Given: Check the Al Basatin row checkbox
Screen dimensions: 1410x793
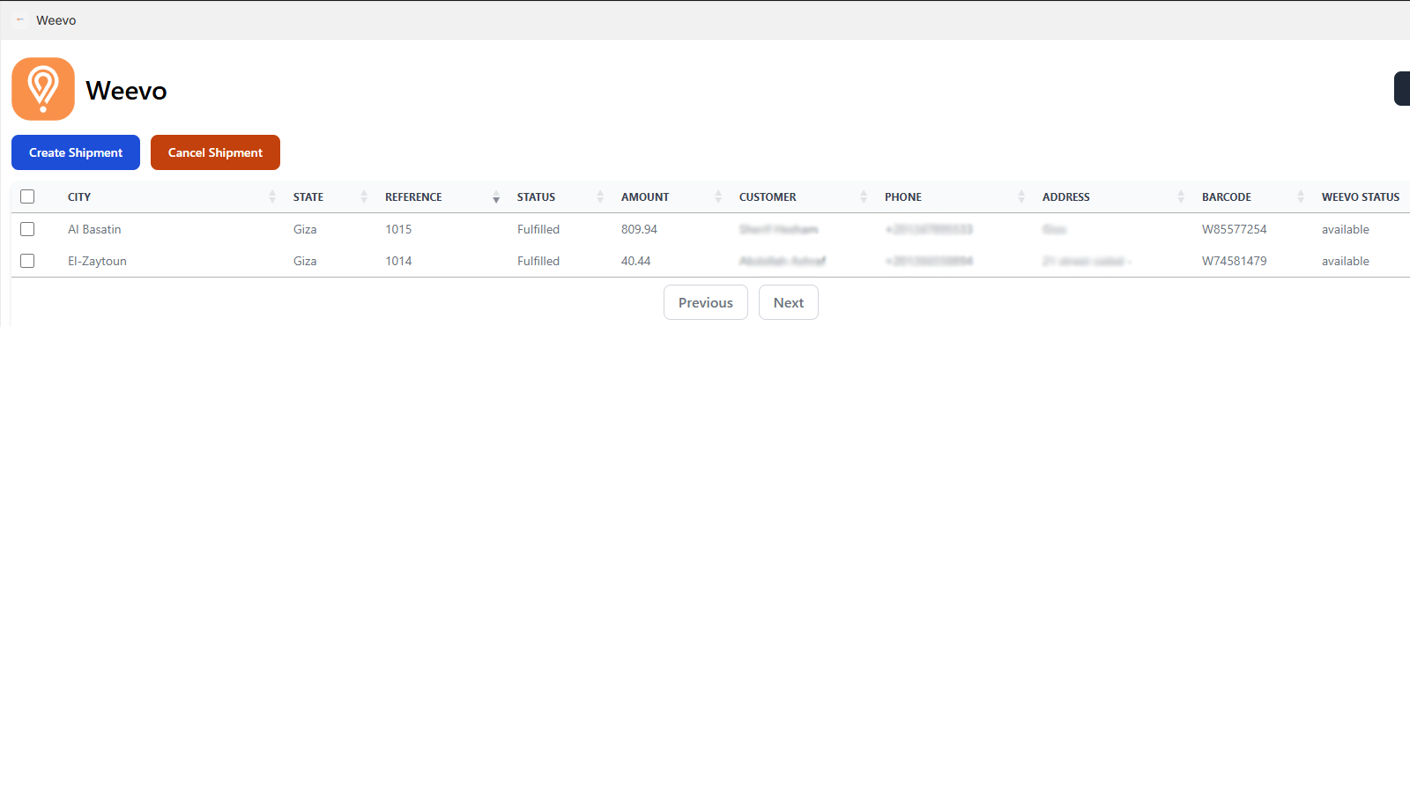Looking at the screenshot, I should pos(27,229).
